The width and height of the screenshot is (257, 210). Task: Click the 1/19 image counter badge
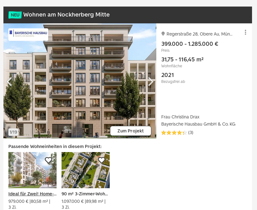click(13, 132)
